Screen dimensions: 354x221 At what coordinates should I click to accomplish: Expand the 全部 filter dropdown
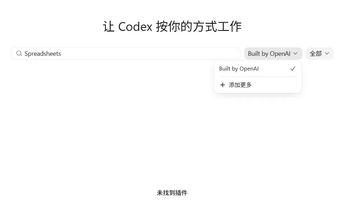(x=320, y=53)
